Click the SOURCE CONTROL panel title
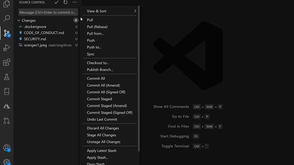The height and width of the screenshot is (165, 294). point(32,2)
